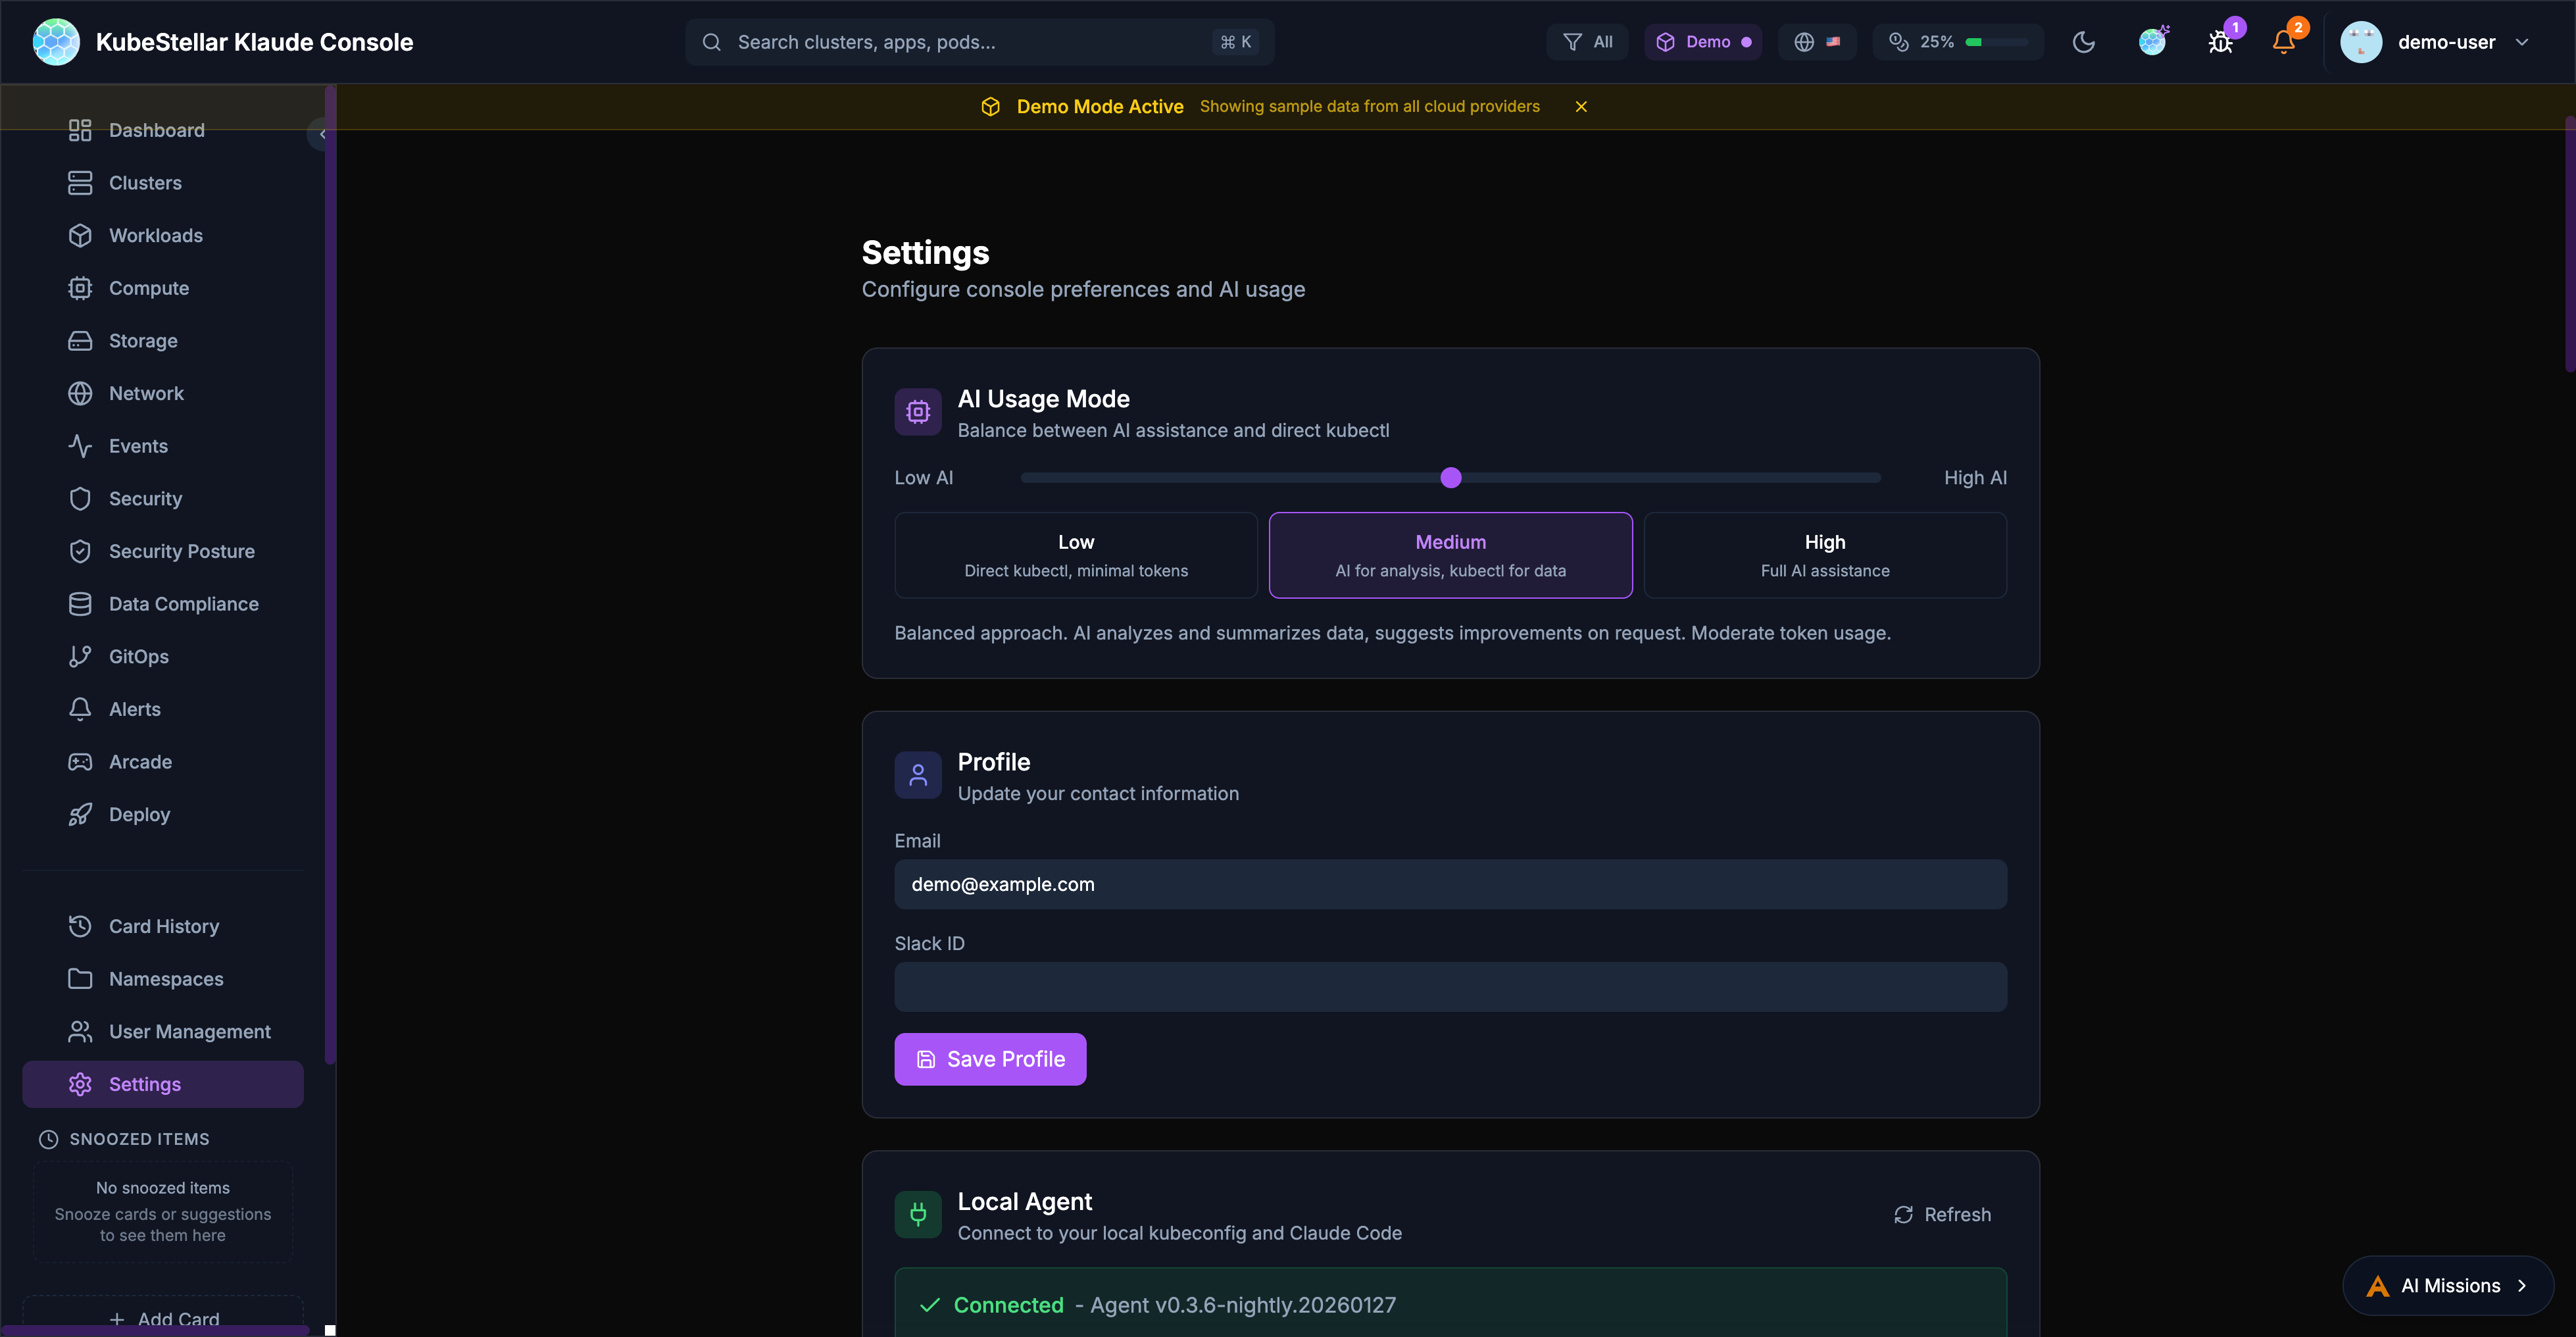Click the Refresh icon for Local Agent
Screen dimensions: 2576x1337
[1903, 1214]
